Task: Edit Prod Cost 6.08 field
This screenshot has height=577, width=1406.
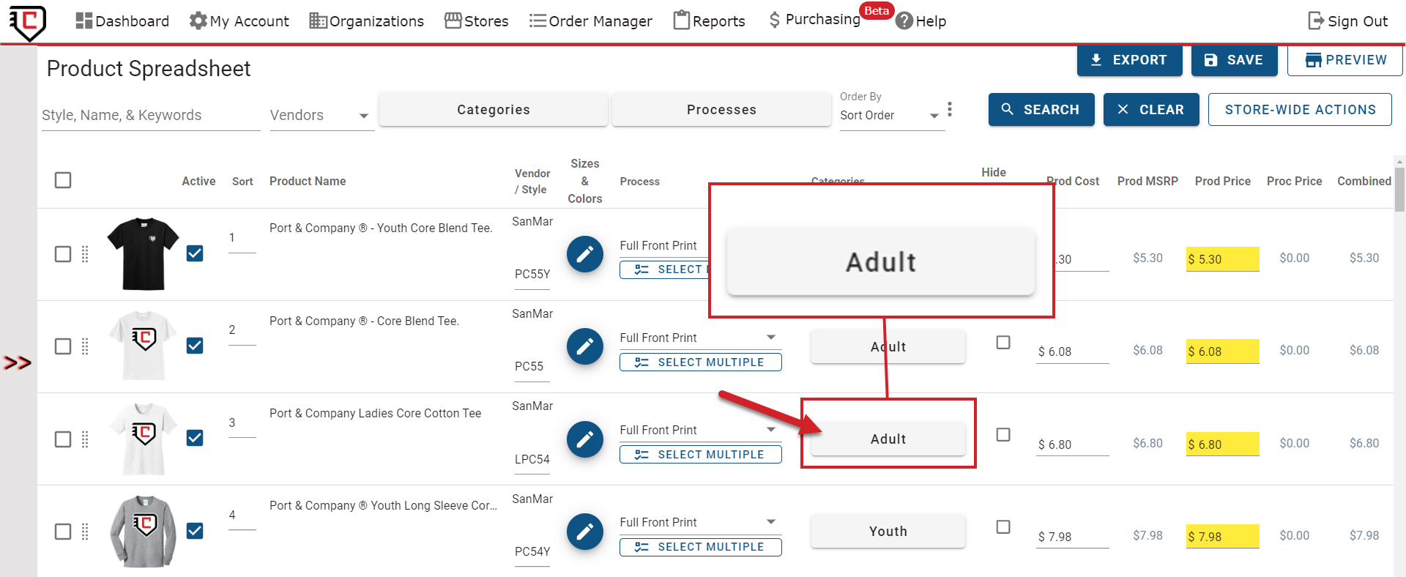Action: [1072, 351]
